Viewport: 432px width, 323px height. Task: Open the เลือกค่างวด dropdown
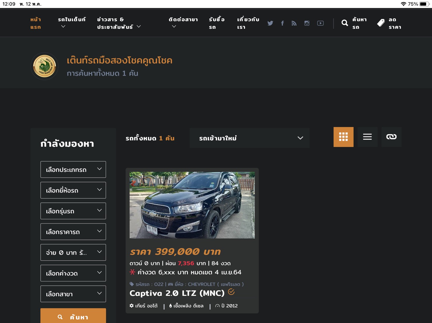(73, 273)
